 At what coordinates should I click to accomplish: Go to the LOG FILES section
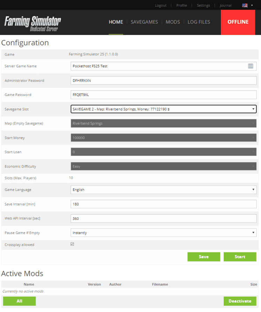coord(199,22)
